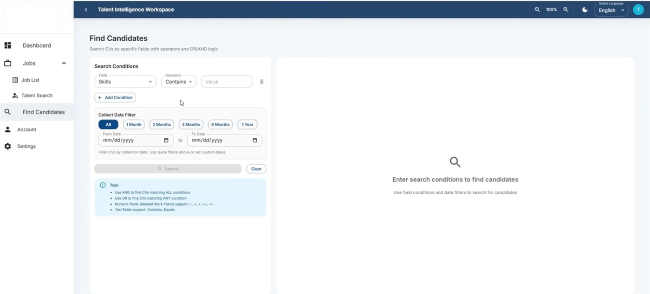Select the 1 Year date filter
This screenshot has width=650, height=294.
coord(247,124)
